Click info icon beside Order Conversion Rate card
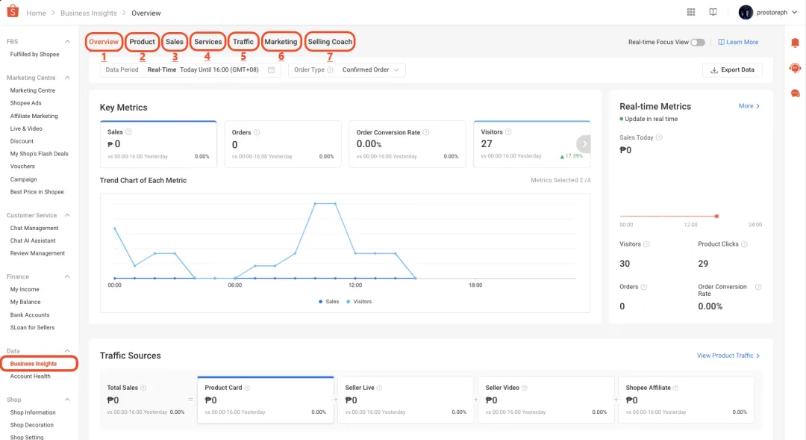Viewport: 806px width, 440px height. pos(426,132)
